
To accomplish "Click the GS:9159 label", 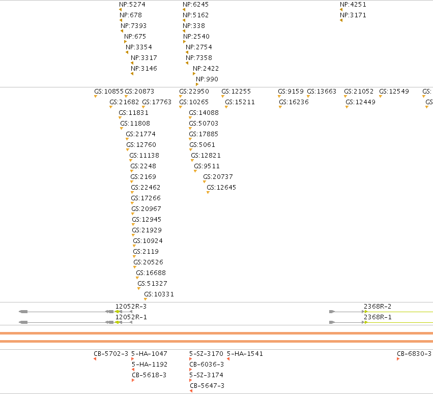I will pyautogui.click(x=291, y=92).
